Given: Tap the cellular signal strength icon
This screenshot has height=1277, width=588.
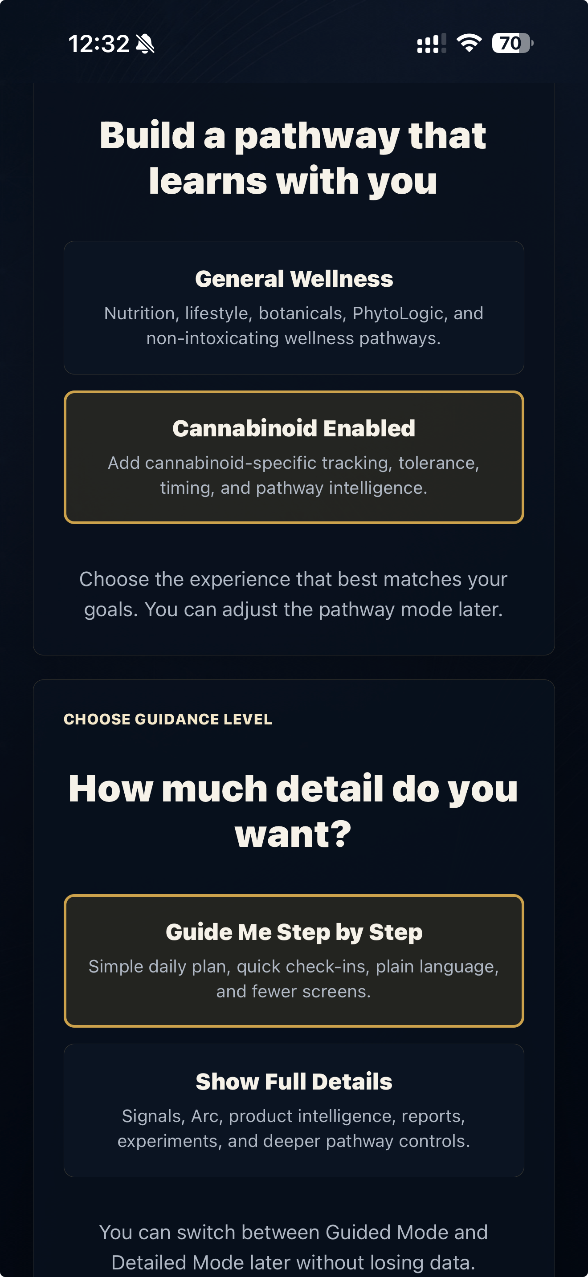Looking at the screenshot, I should point(431,44).
